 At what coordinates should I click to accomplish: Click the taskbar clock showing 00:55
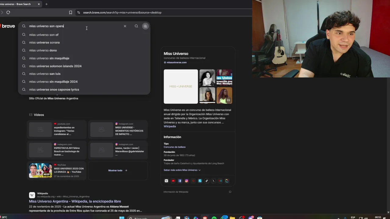point(378,217)
